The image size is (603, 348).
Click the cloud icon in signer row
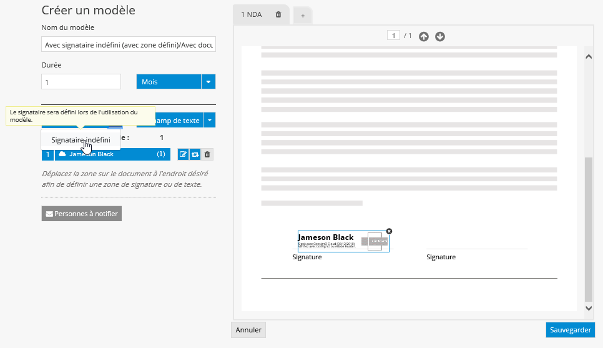(62, 154)
